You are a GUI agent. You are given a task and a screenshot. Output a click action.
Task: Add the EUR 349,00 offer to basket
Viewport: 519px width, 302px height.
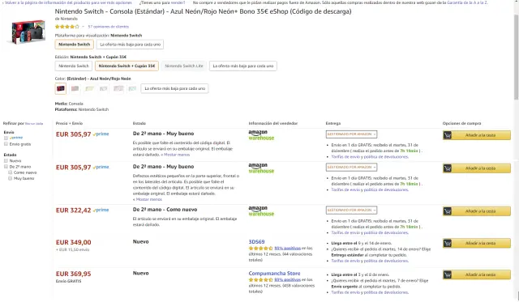coord(477,243)
